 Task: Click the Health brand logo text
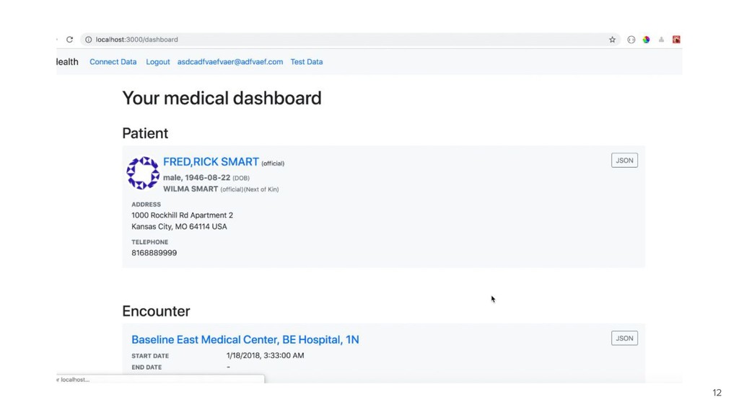click(x=67, y=62)
